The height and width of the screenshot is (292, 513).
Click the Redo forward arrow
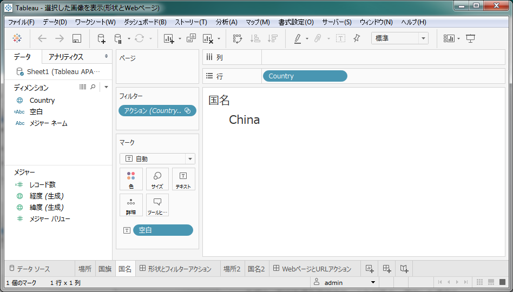point(59,38)
